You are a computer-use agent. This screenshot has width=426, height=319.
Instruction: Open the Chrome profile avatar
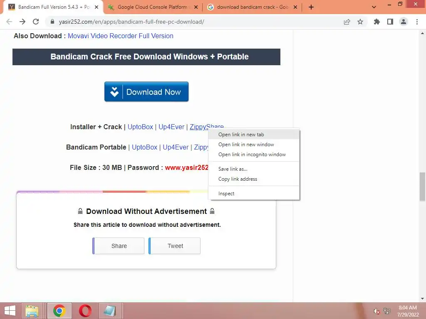pyautogui.click(x=404, y=22)
